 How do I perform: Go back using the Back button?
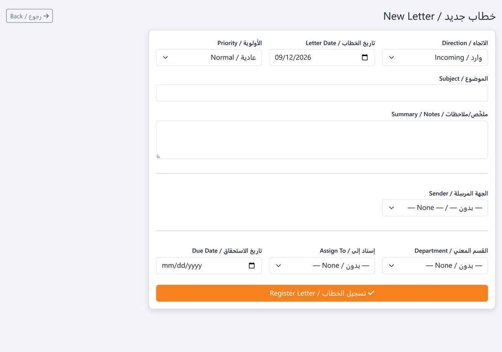[30, 16]
